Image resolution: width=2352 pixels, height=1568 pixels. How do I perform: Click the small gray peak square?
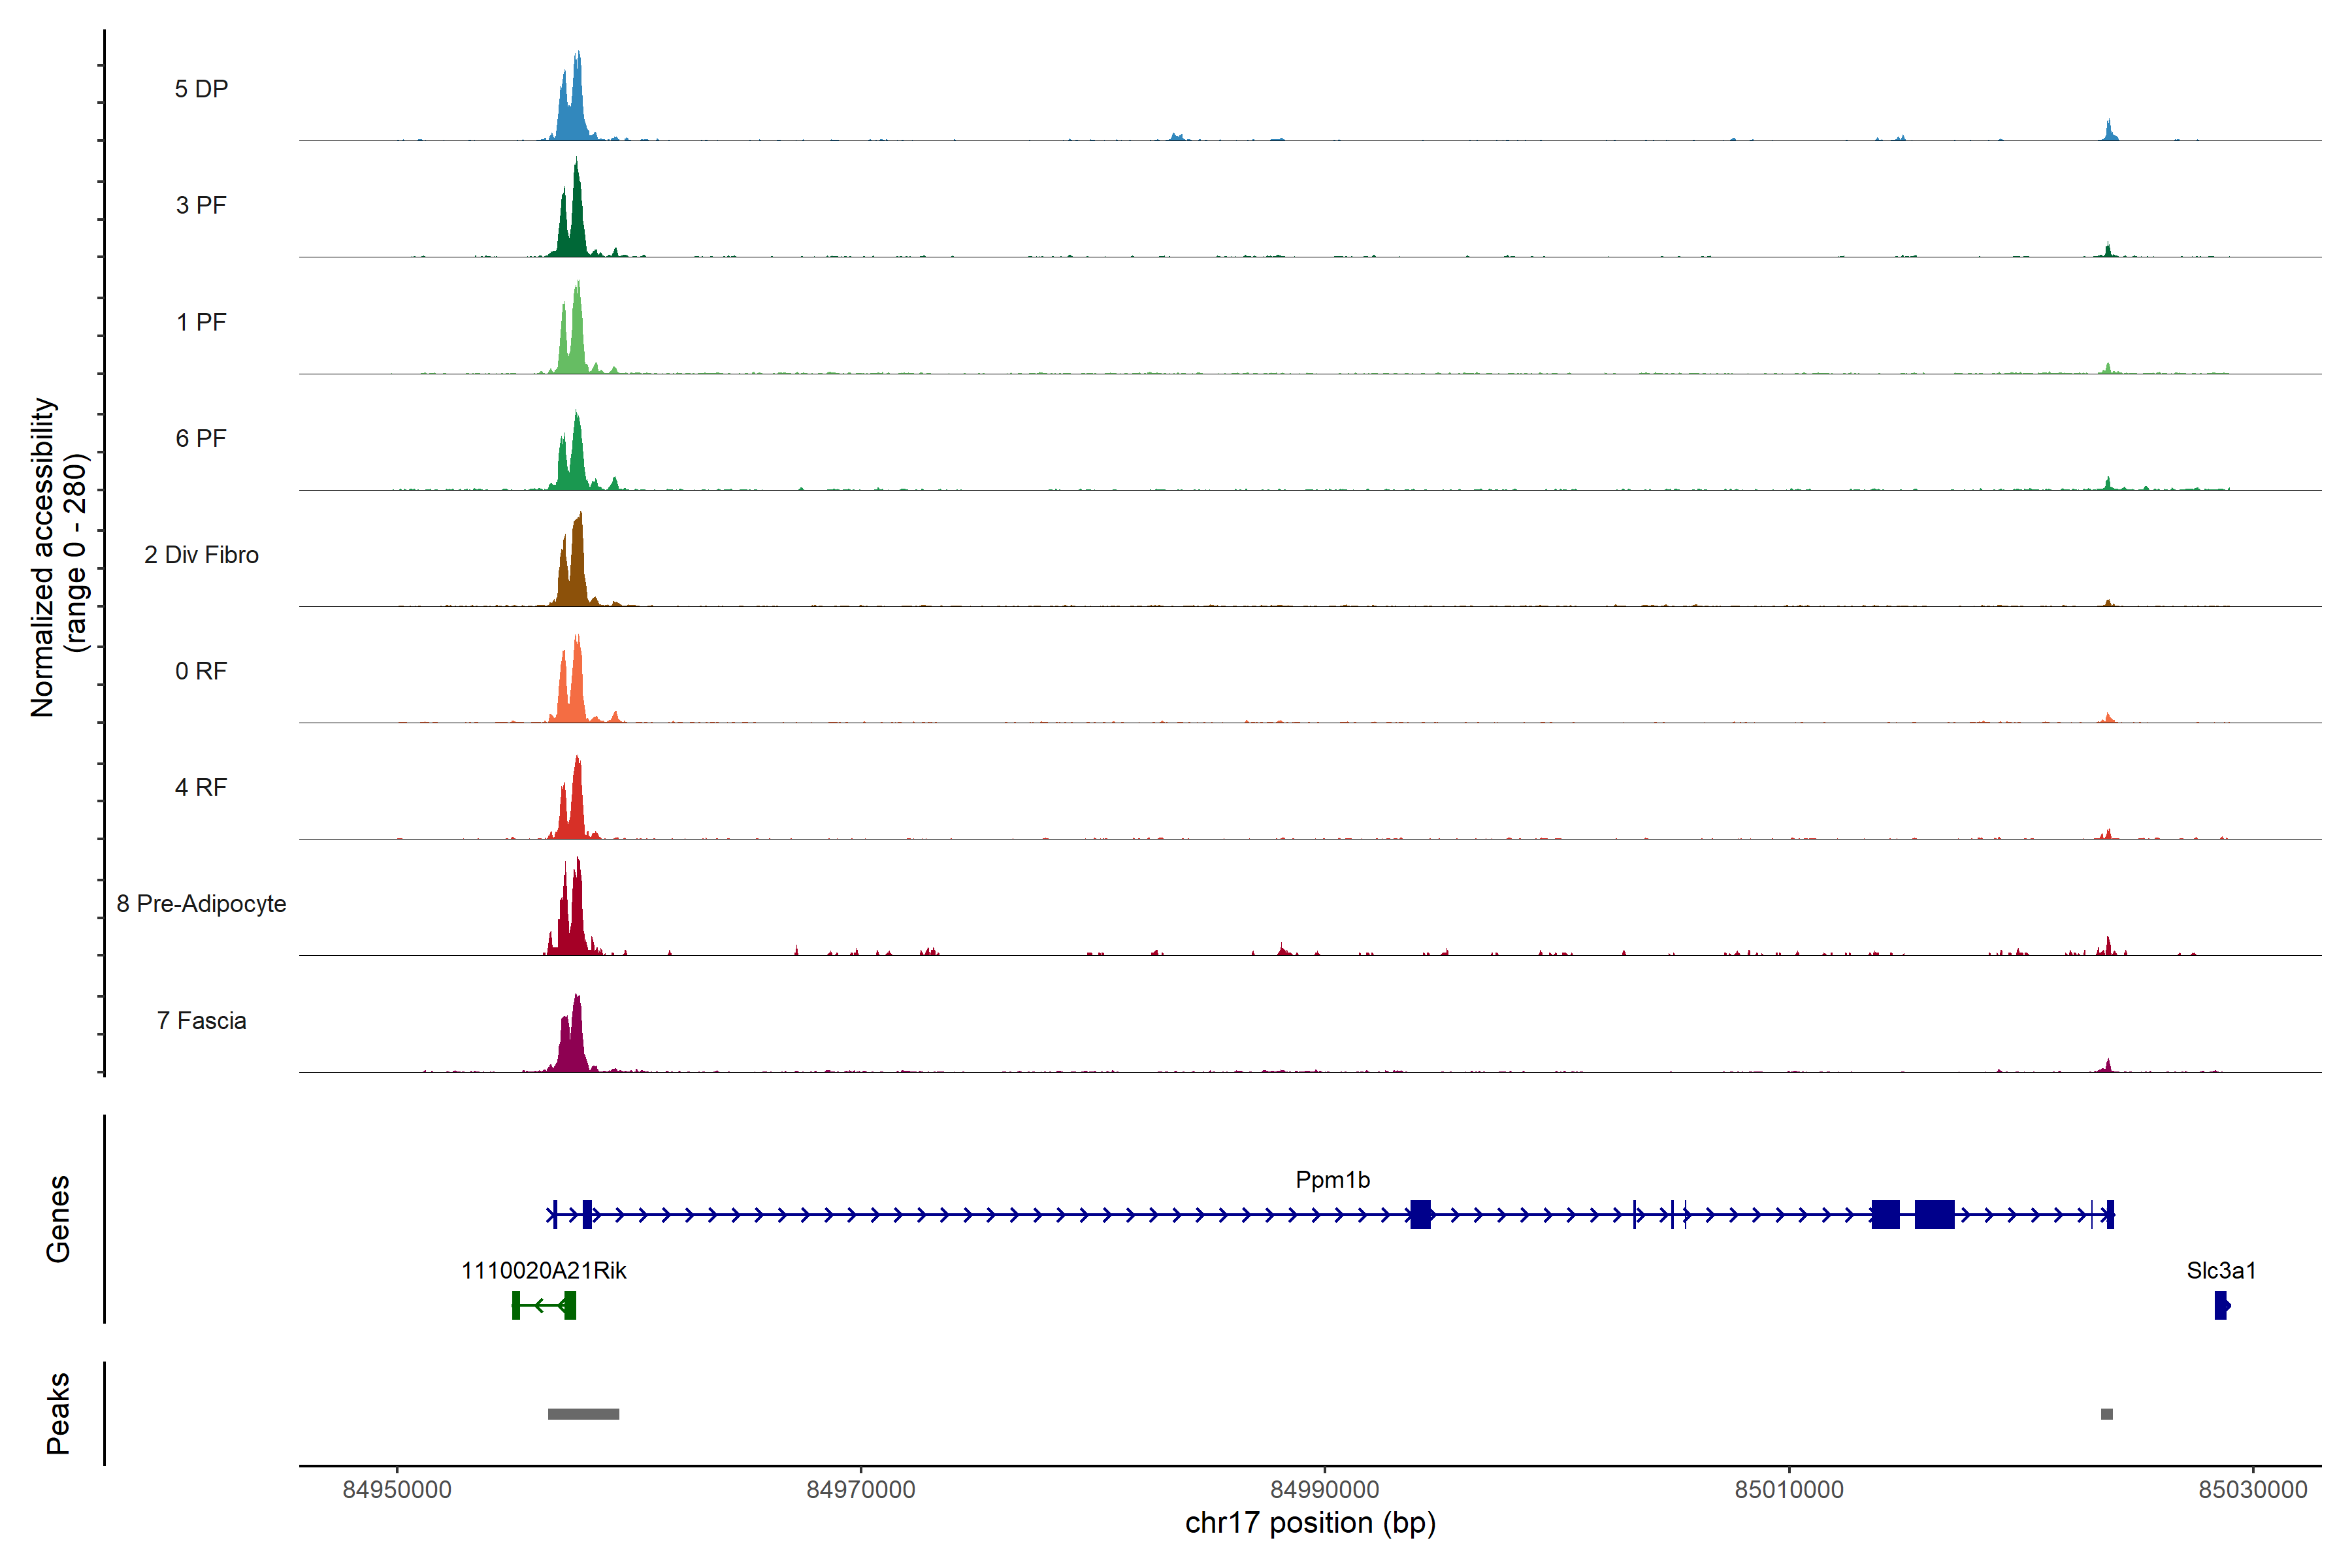click(x=2107, y=1414)
